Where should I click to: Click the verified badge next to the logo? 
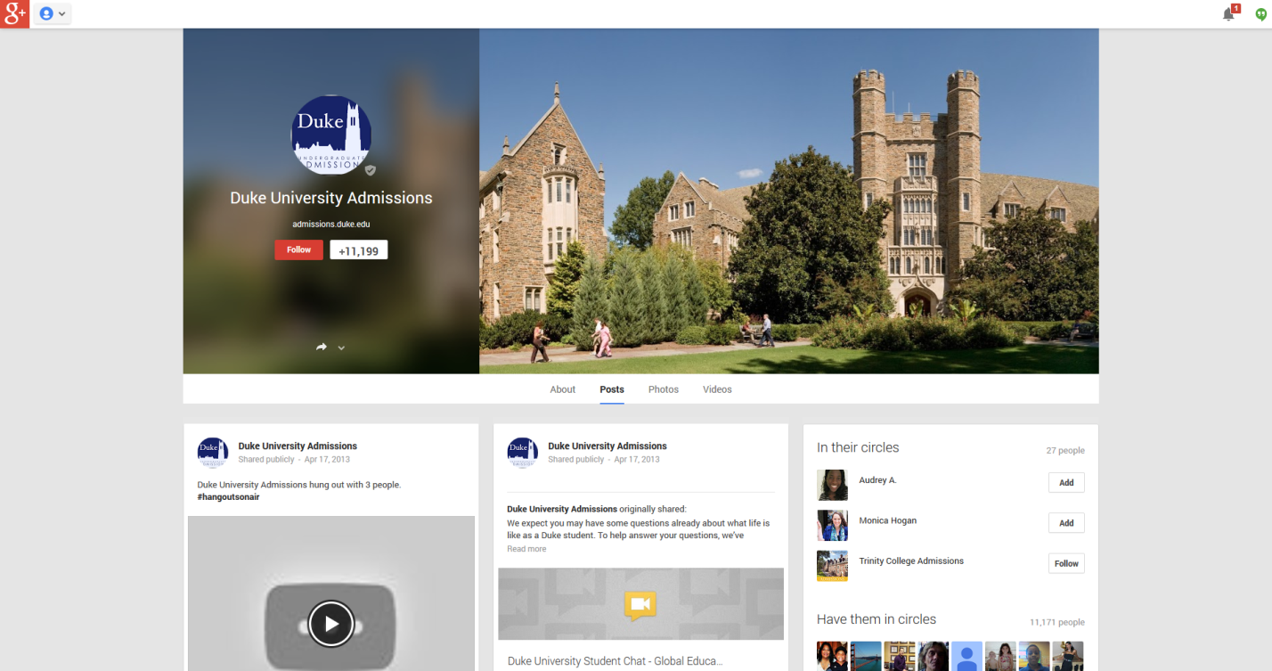(x=370, y=168)
